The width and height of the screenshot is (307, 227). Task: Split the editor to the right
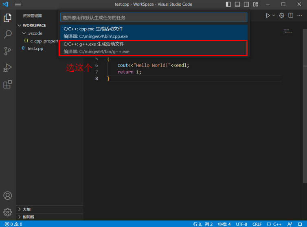click(x=291, y=15)
